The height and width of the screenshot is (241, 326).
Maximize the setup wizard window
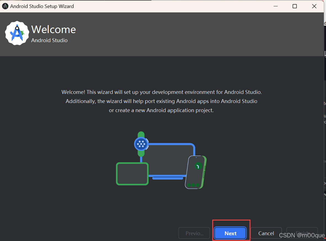(x=295, y=6)
